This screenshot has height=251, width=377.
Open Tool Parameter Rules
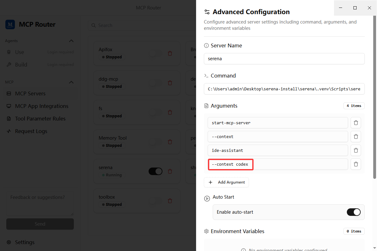[40, 119]
